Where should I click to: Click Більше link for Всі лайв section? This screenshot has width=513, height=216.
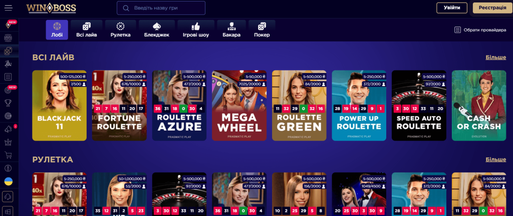click(x=495, y=57)
